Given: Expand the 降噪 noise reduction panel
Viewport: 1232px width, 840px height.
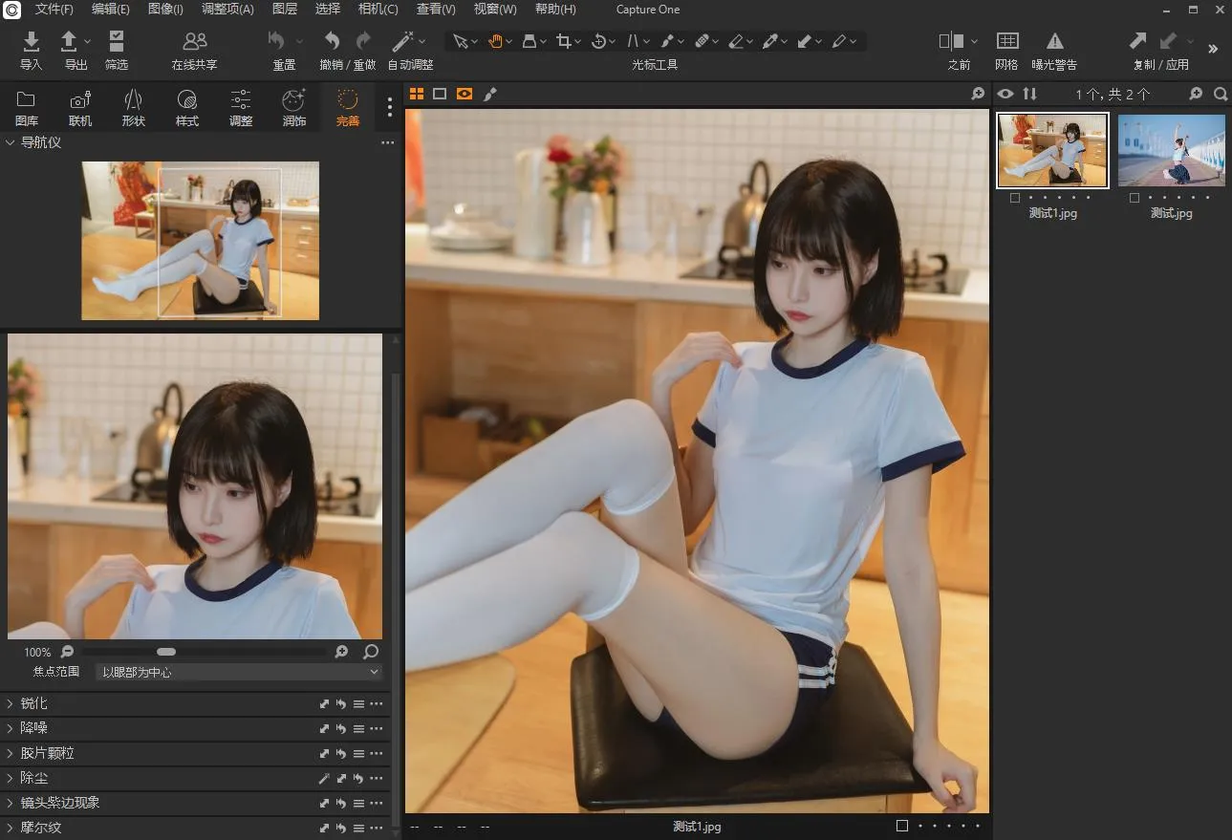Looking at the screenshot, I should 33,728.
